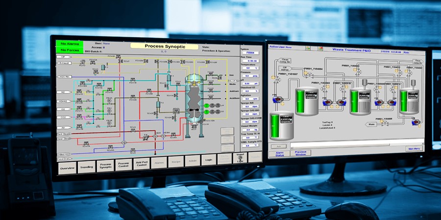Open the TCV2P valve symbol

coord(156,113)
